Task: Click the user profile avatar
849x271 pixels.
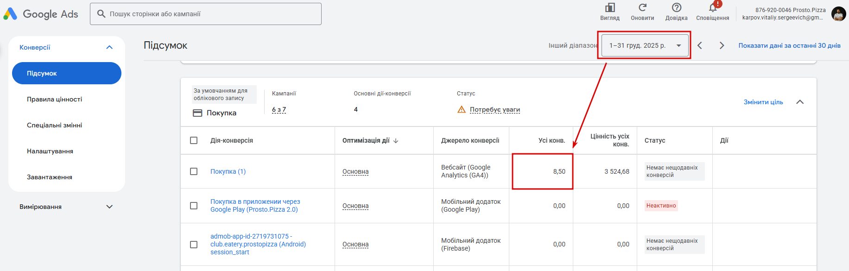Action: (838, 14)
